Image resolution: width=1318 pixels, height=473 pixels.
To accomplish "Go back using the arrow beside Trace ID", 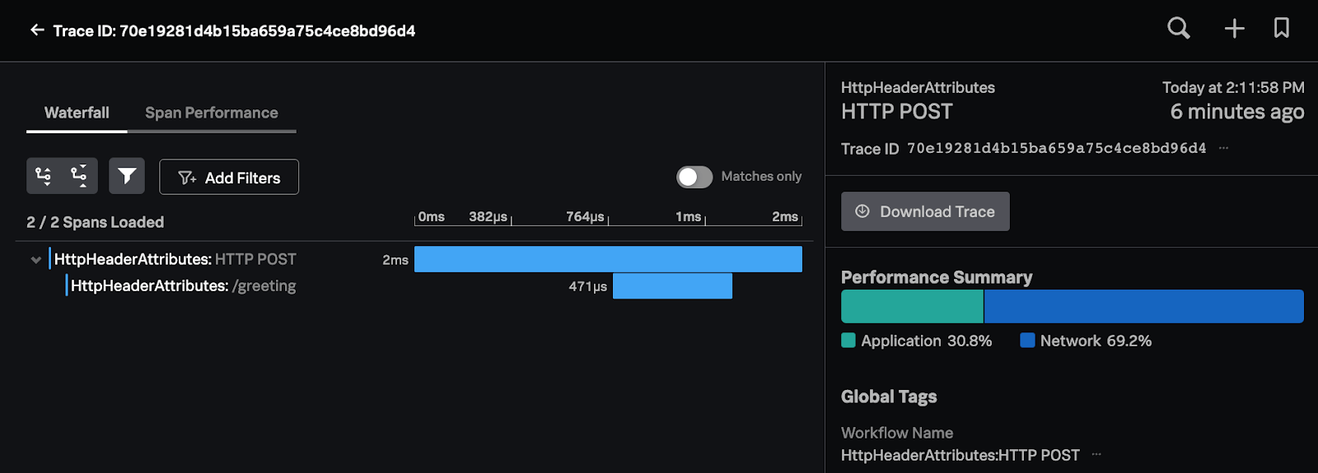I will [x=37, y=30].
